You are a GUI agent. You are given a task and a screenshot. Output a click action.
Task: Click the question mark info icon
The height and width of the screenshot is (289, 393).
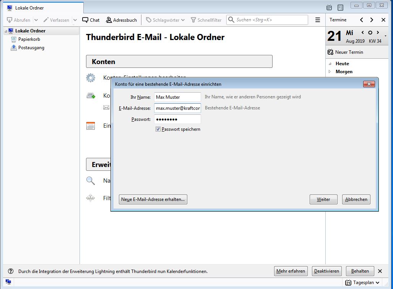(11, 271)
